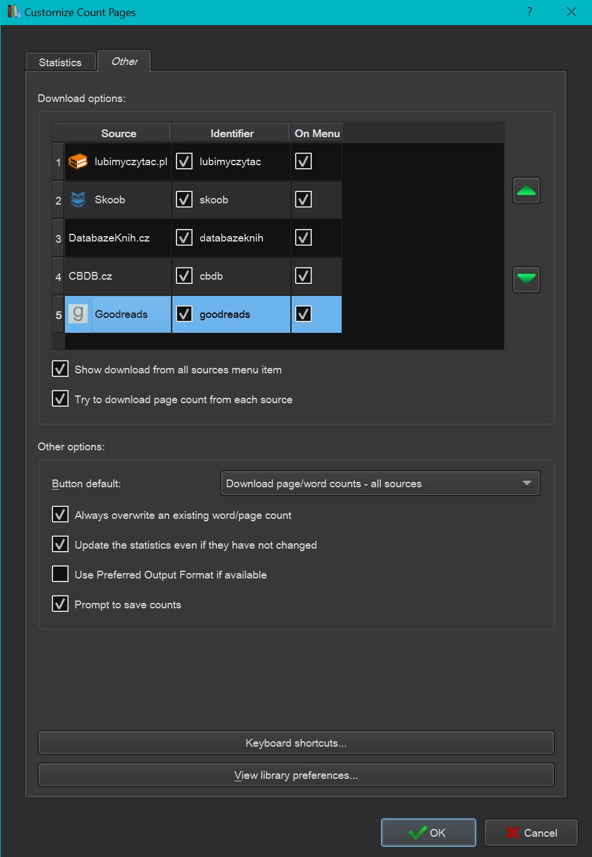The height and width of the screenshot is (857, 592).
Task: Enable Use Preferred Output Format option
Action: 60,574
